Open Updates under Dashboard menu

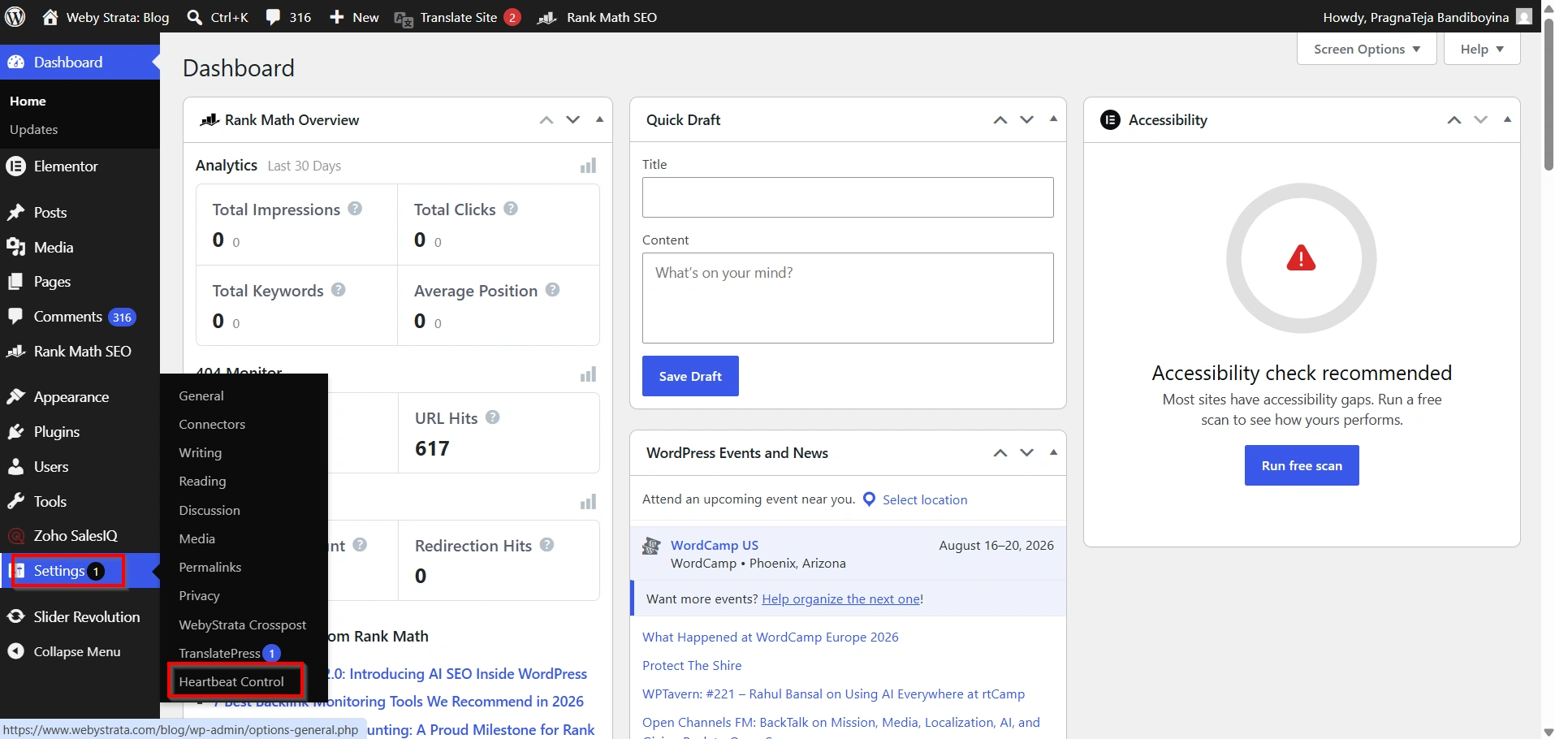pos(34,130)
